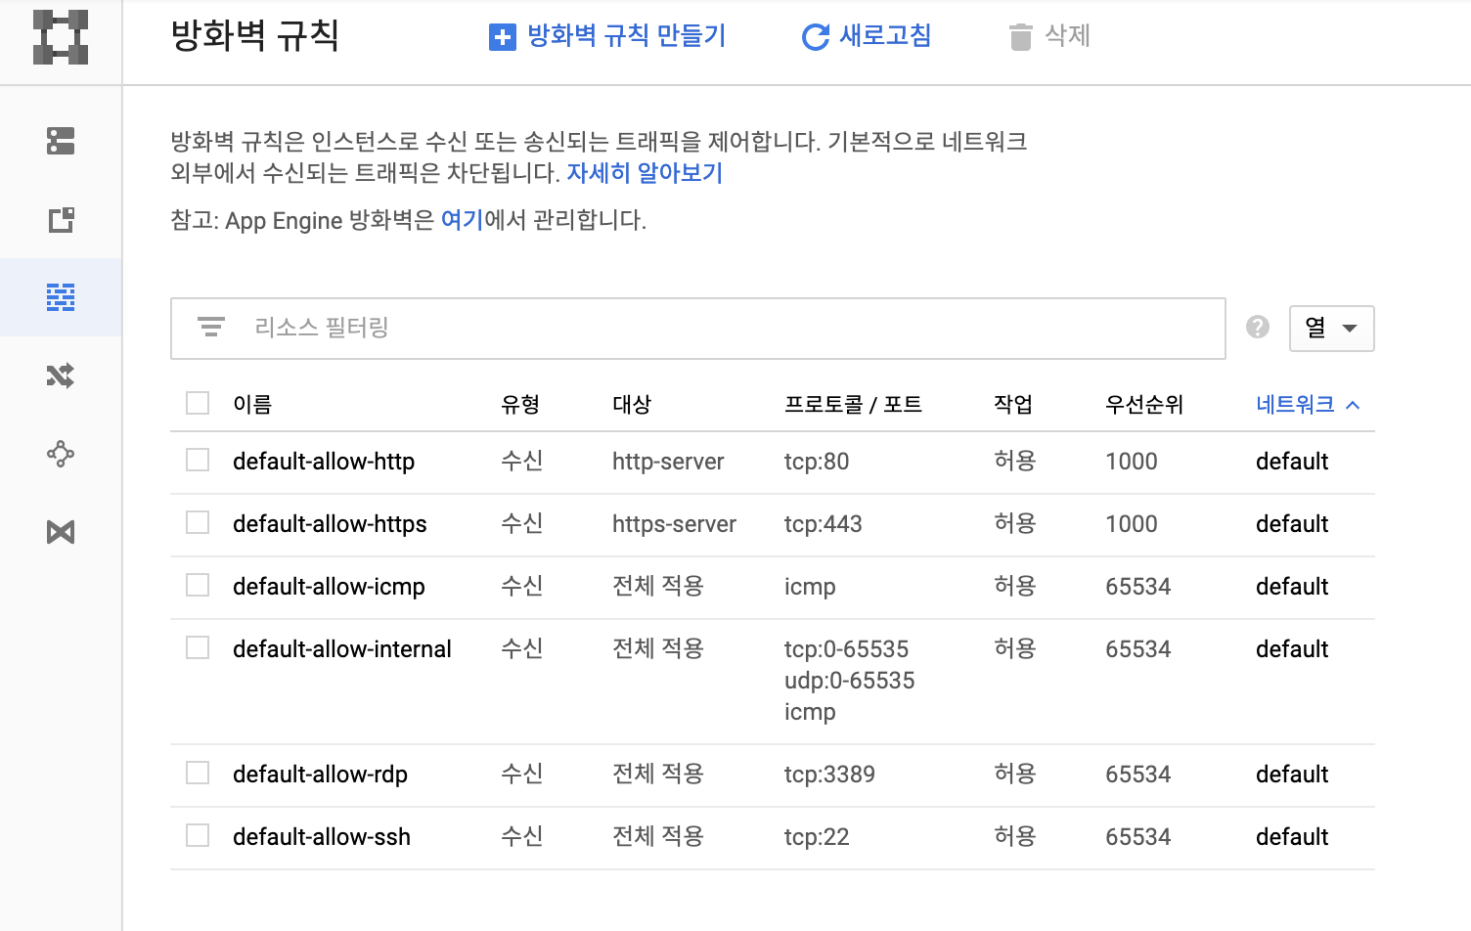
Task: Open shared VPC sidebar icon
Action: pyautogui.click(x=61, y=532)
